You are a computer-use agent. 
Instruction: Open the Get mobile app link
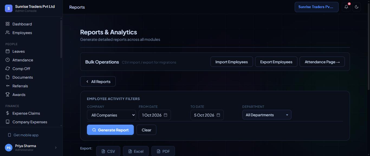[26, 135]
